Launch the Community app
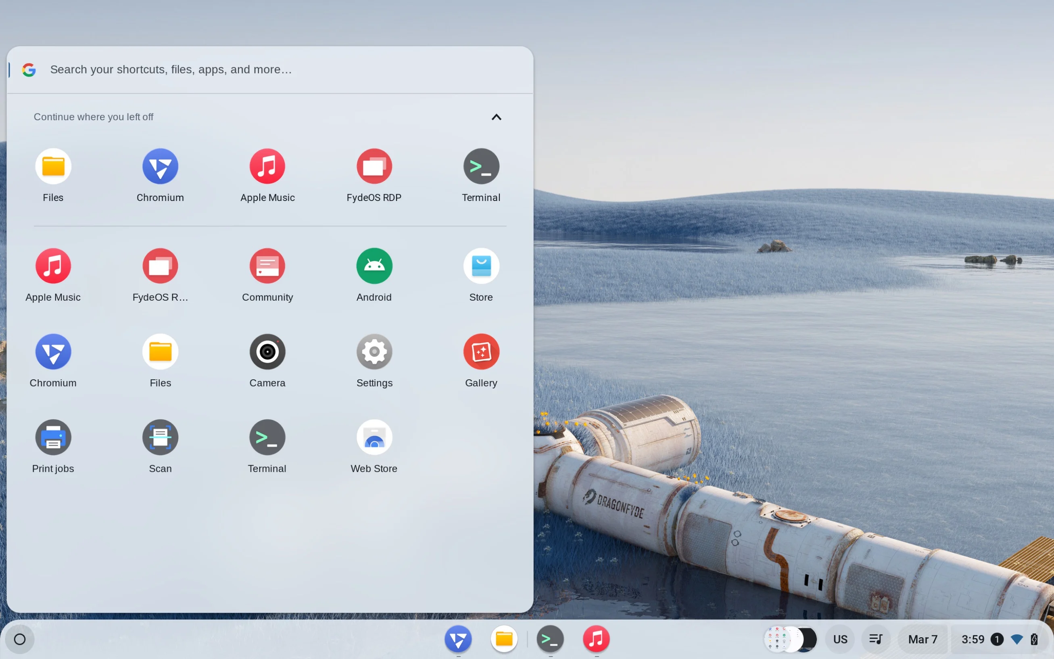 [267, 266]
